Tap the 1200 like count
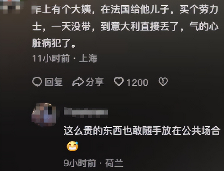The image size is (224, 171). [x=138, y=82]
